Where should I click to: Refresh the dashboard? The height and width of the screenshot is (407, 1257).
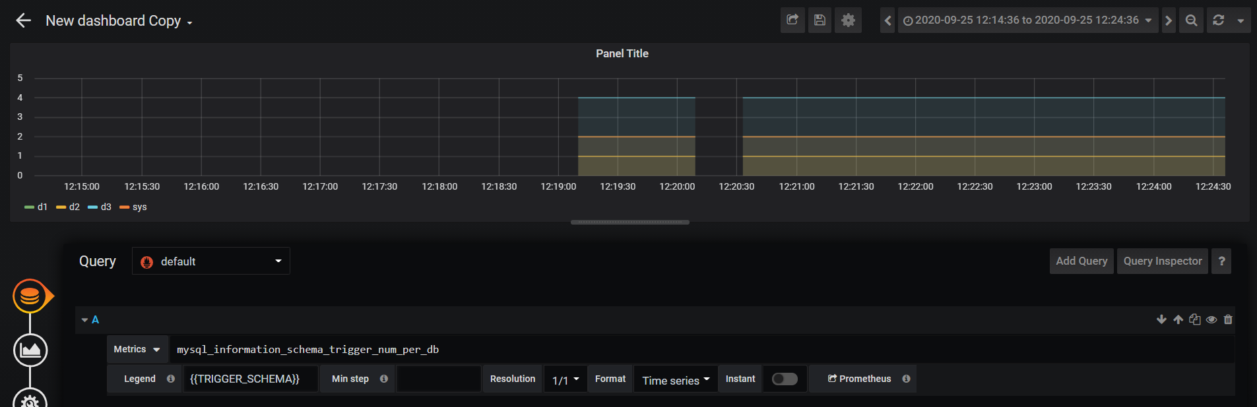point(1219,20)
